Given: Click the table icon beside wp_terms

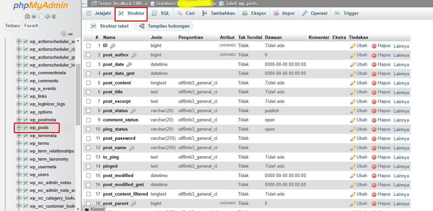Looking at the screenshot, I should pyautogui.click(x=25, y=143).
